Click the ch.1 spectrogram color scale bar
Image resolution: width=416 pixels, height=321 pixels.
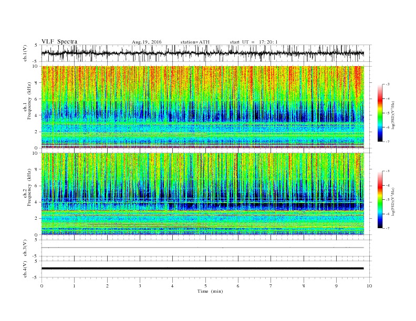click(380, 113)
